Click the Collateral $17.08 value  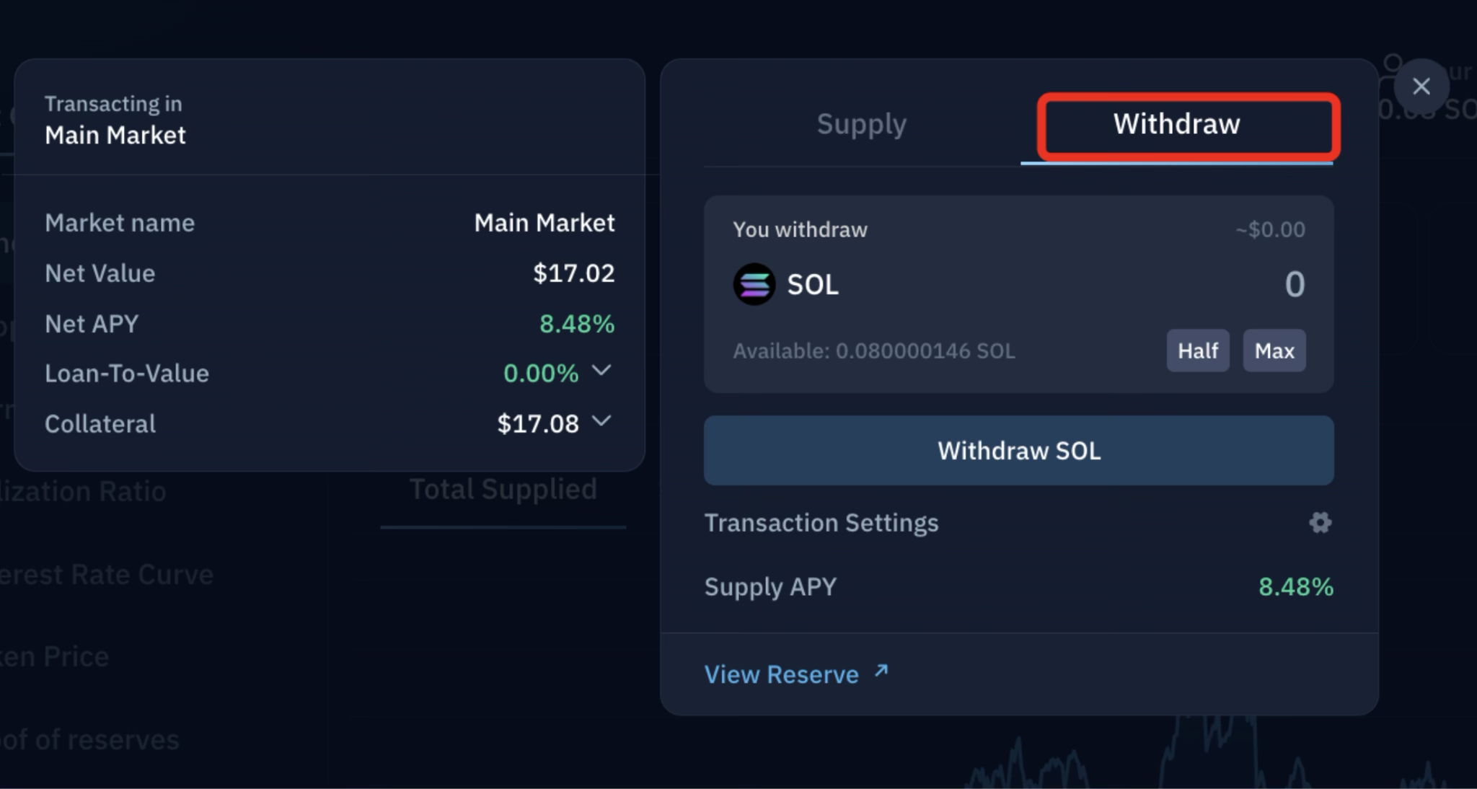[x=537, y=424]
